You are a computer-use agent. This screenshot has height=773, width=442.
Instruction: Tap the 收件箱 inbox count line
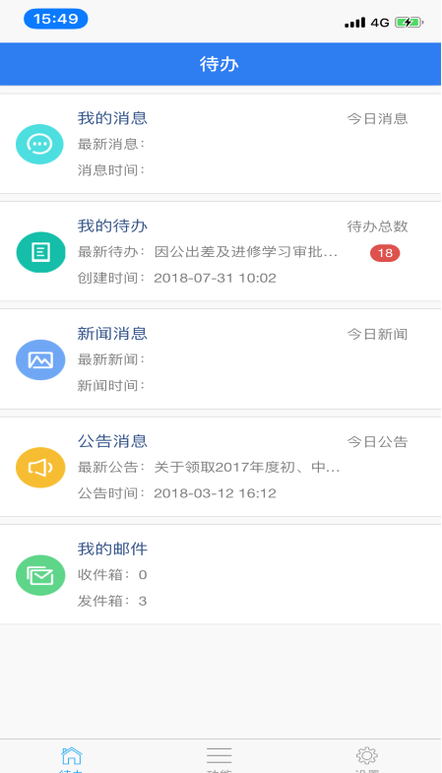[x=112, y=575]
